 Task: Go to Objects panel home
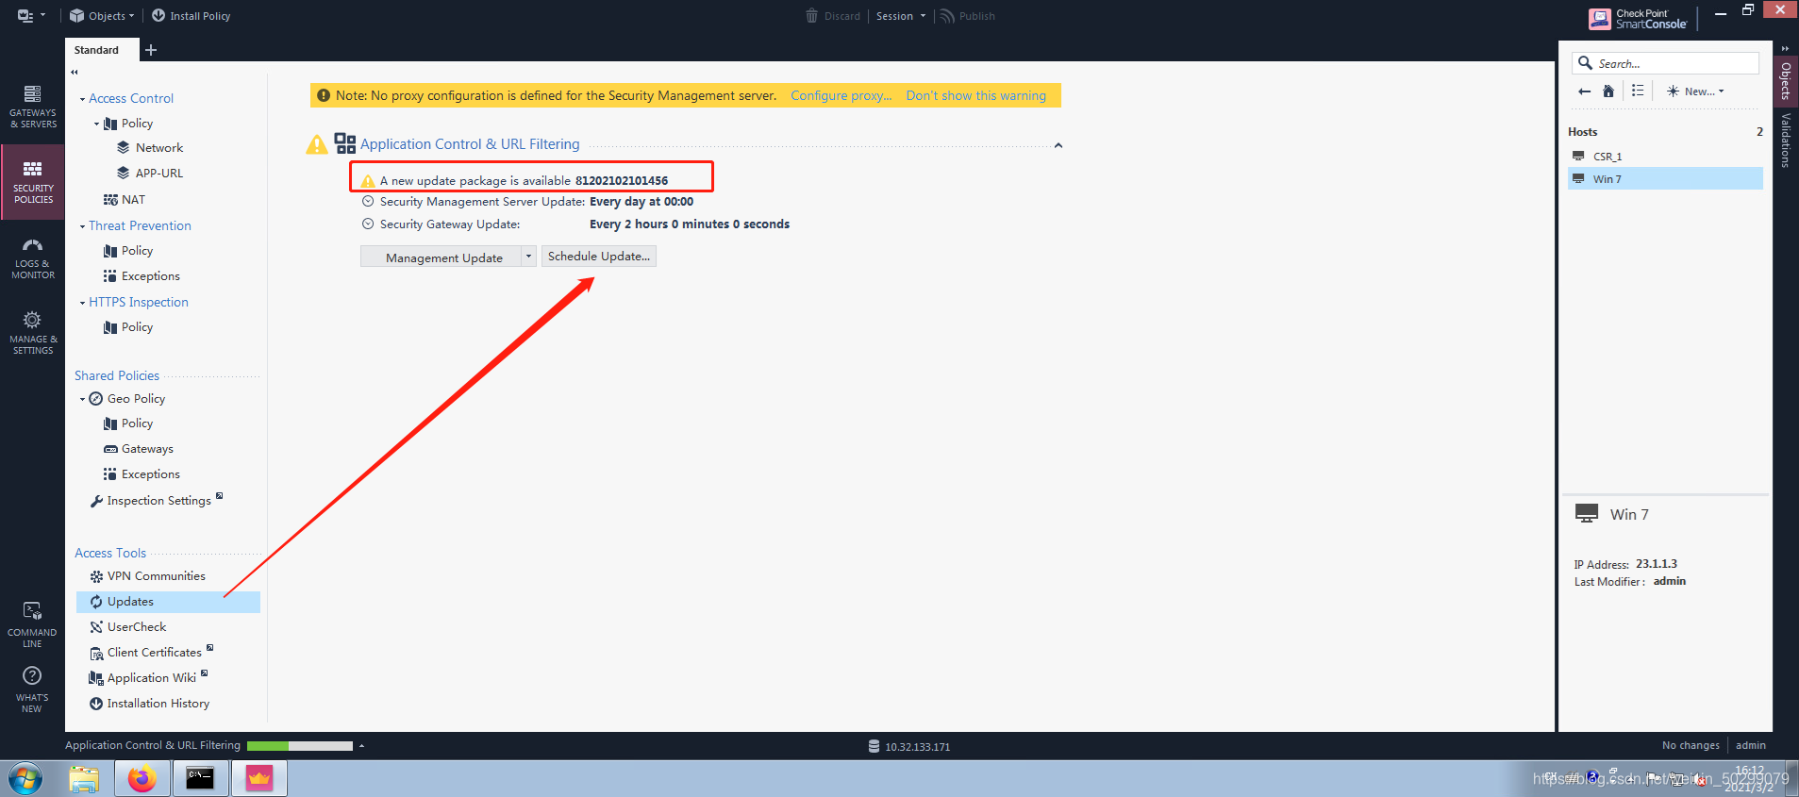[1608, 91]
